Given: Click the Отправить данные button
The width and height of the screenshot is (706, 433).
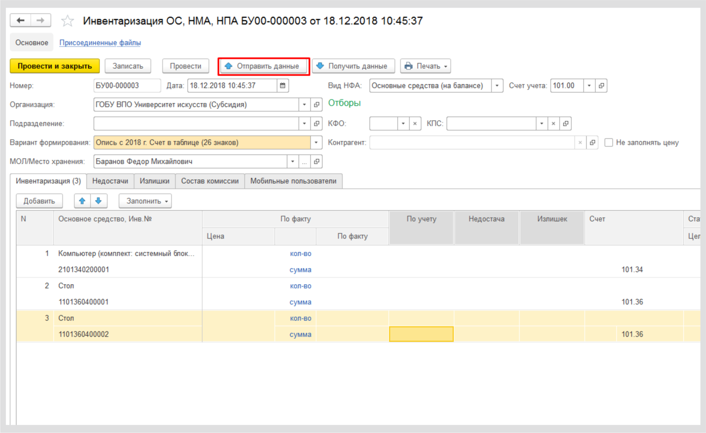Looking at the screenshot, I should 264,66.
